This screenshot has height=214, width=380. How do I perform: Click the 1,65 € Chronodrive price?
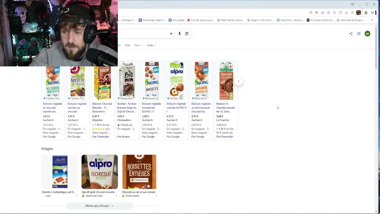point(121,117)
